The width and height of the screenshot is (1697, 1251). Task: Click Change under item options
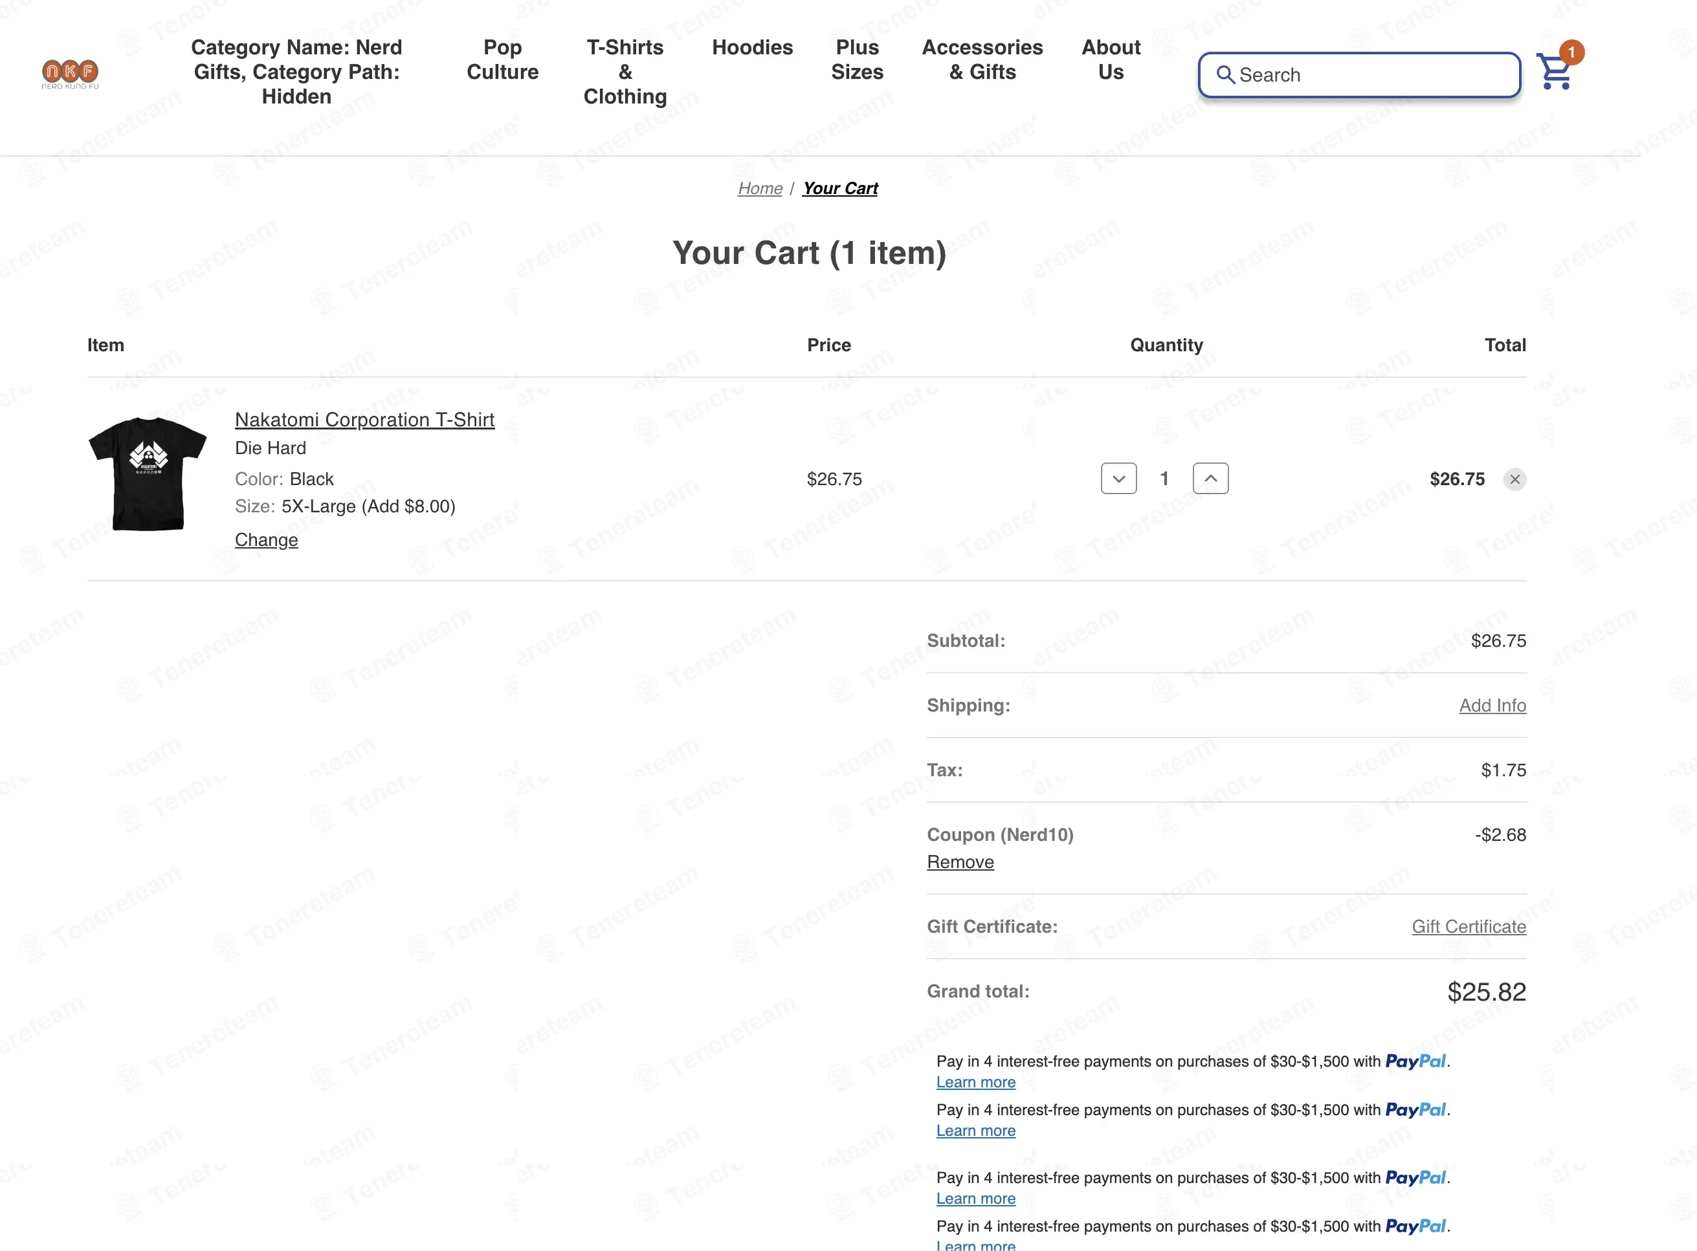pyautogui.click(x=267, y=539)
